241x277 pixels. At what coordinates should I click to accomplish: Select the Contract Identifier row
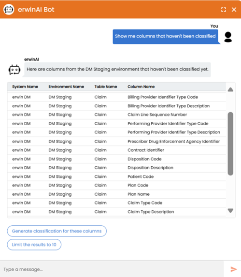(116, 150)
